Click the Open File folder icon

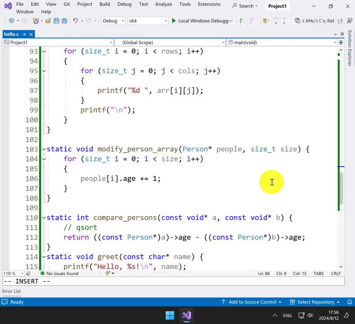[x=48, y=21]
